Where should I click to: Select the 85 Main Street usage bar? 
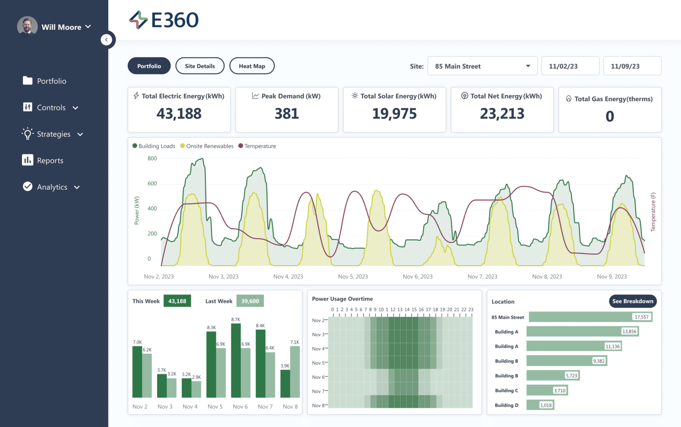coord(590,317)
